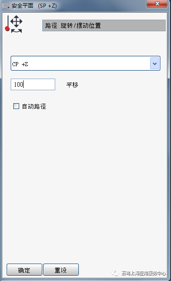The width and height of the screenshot is (171, 281).
Task: Click the gray bar beside 摆动位置 text
Action: 133,25
